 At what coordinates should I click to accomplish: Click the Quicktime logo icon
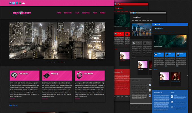(x=79, y=75)
